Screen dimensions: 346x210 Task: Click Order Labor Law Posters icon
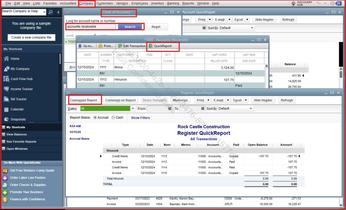point(5,178)
